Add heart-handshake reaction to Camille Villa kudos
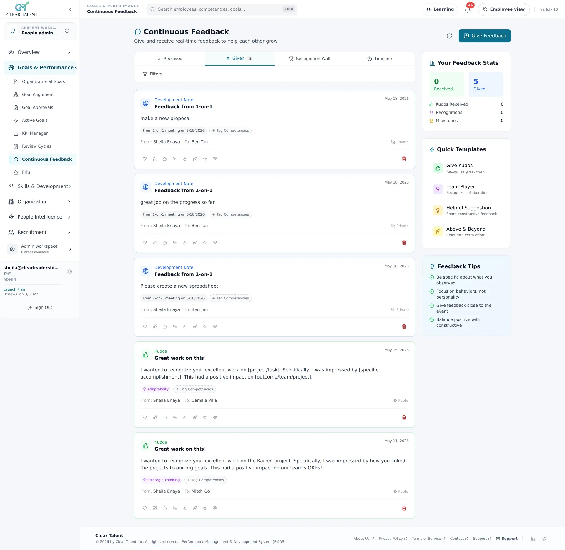This screenshot has width=565, height=550. click(215, 417)
